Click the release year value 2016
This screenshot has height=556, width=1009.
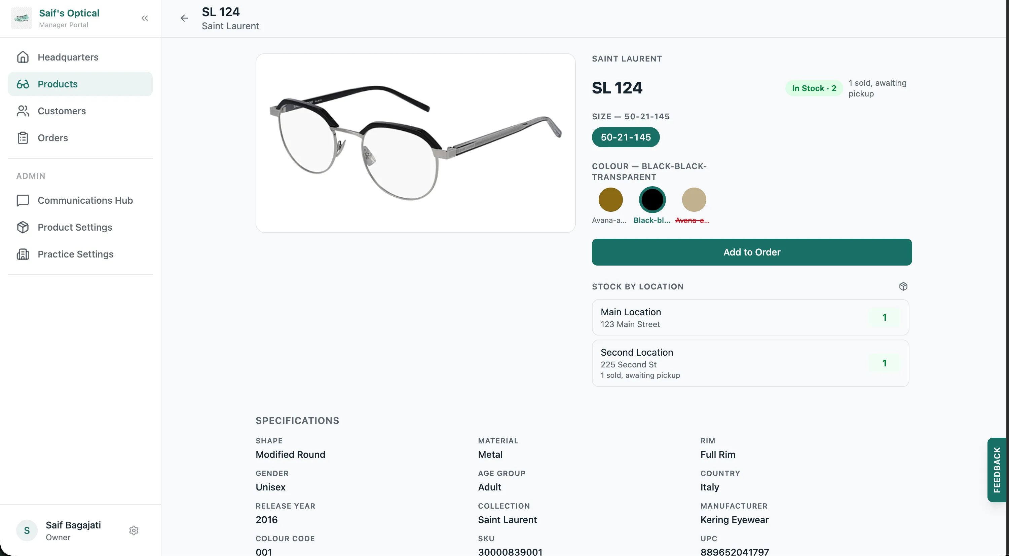point(266,520)
